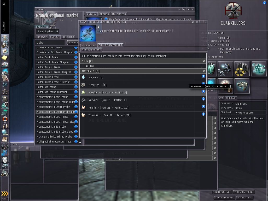Select Gravimetric Sift Probe Blueprint row

pos(57,52)
